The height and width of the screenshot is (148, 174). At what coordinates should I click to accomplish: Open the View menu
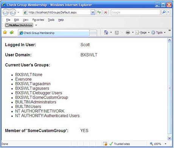pos(26,20)
